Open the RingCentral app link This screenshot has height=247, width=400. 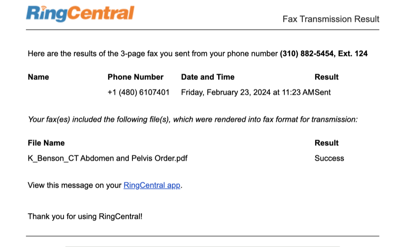[152, 185]
